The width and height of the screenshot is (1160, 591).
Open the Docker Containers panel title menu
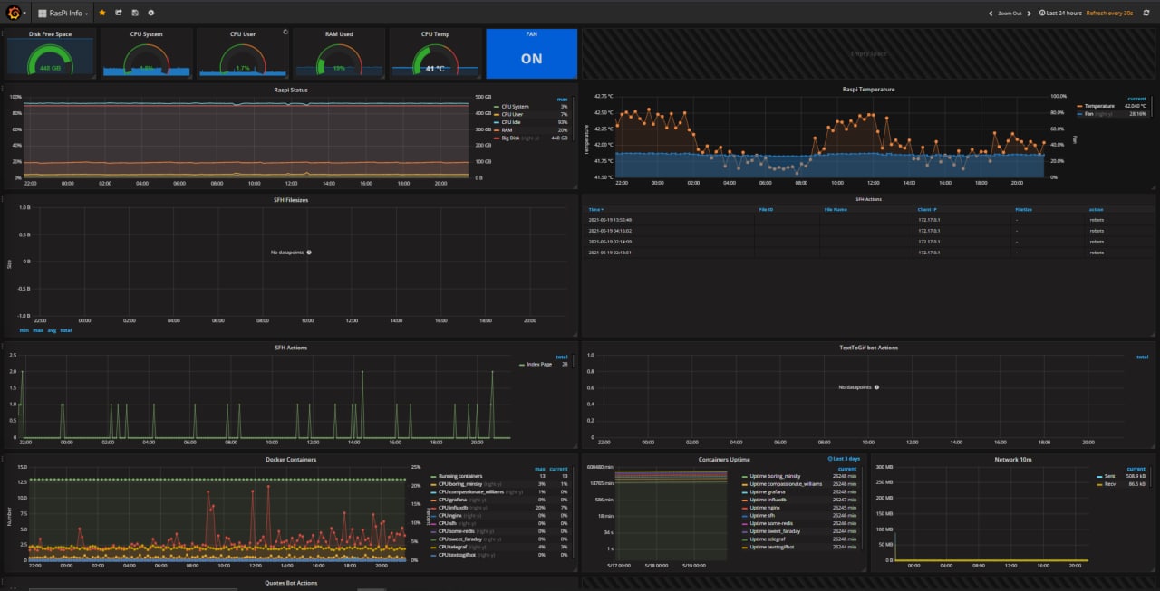291,460
